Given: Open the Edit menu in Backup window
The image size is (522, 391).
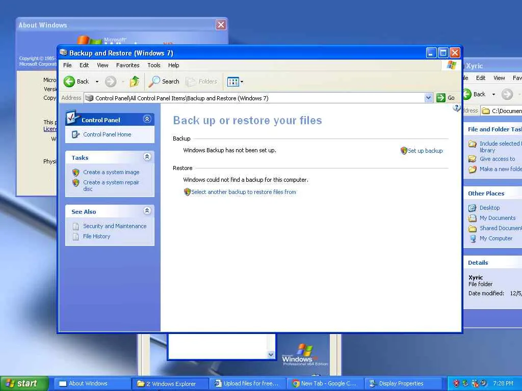Looking at the screenshot, I should (84, 65).
